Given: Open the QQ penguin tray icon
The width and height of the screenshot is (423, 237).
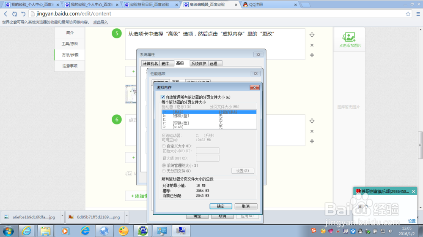Looking at the screenshot, I should pos(360,231).
